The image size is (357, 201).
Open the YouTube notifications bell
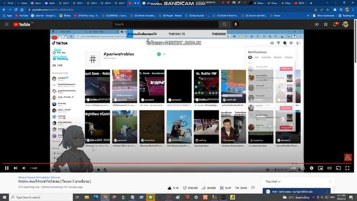(335, 25)
